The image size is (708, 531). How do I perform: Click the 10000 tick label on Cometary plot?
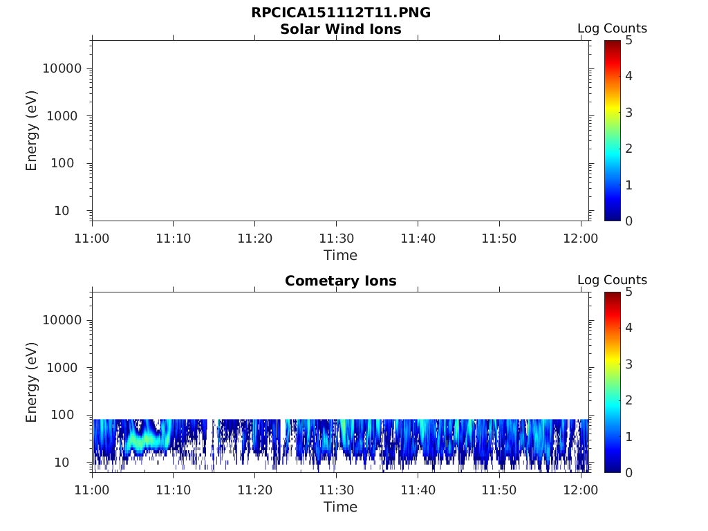tap(62, 320)
